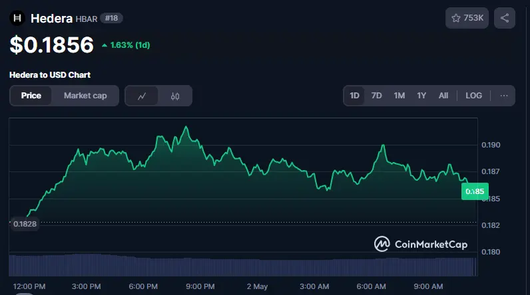Click the green 0.185 current price tag
Screen dimensions: 530x295
[x=475, y=191]
